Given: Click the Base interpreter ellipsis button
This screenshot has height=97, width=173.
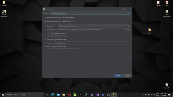Looking at the screenshot, I should tap(129, 30).
